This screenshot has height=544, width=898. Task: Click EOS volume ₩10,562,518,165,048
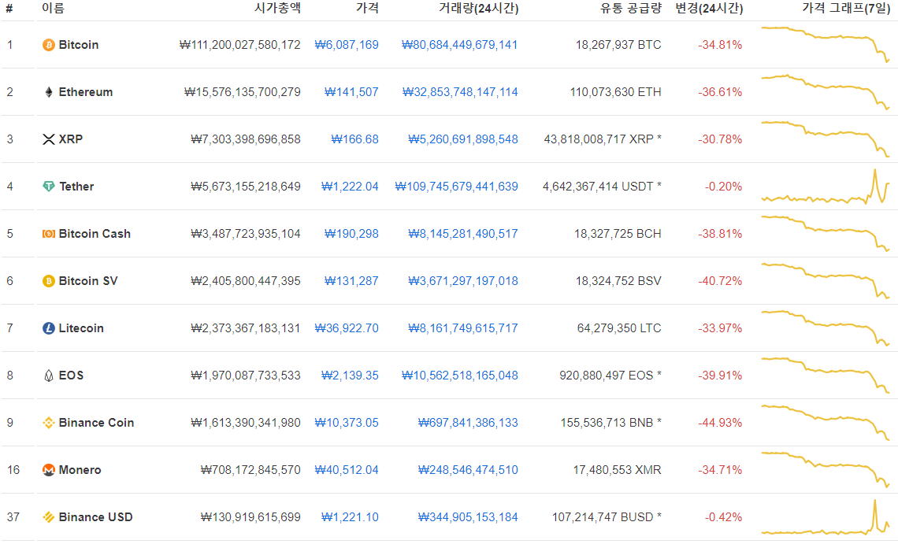(460, 376)
